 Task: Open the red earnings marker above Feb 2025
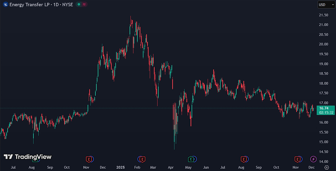(142, 159)
